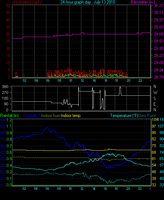Click blue humidity value 70
This screenshot has width=164, height=200.
pos(3,139)
